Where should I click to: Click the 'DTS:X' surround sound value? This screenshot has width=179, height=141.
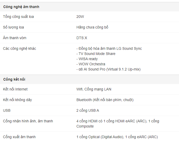(x=82, y=38)
